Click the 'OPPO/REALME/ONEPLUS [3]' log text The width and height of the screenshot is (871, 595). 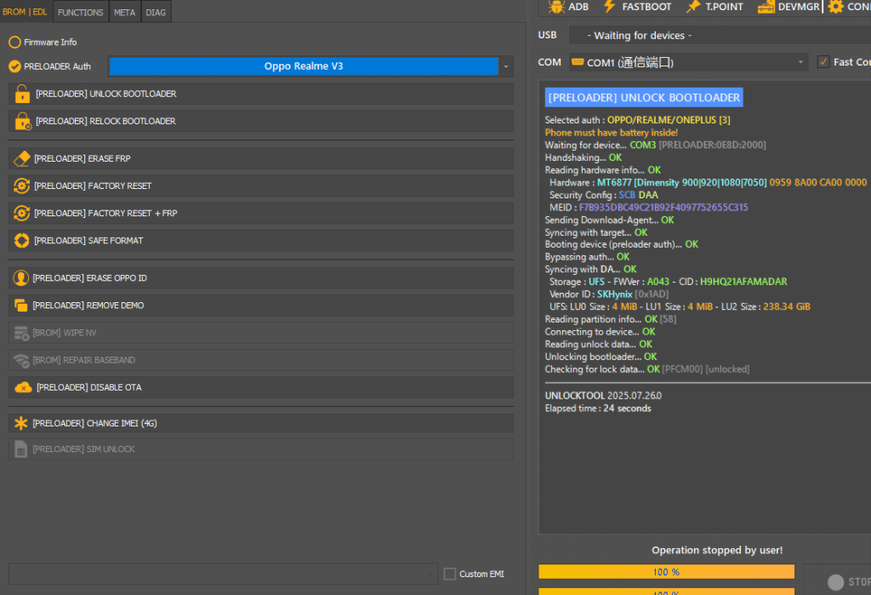tap(669, 120)
